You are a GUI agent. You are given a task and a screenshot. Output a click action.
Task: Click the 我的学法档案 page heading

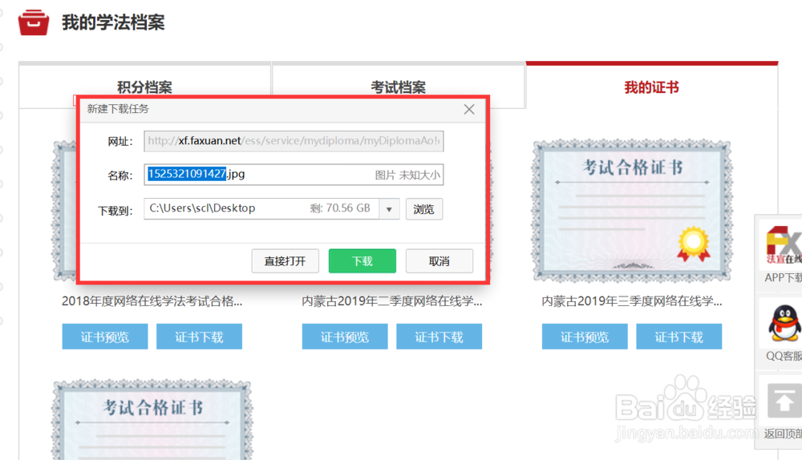point(114,22)
